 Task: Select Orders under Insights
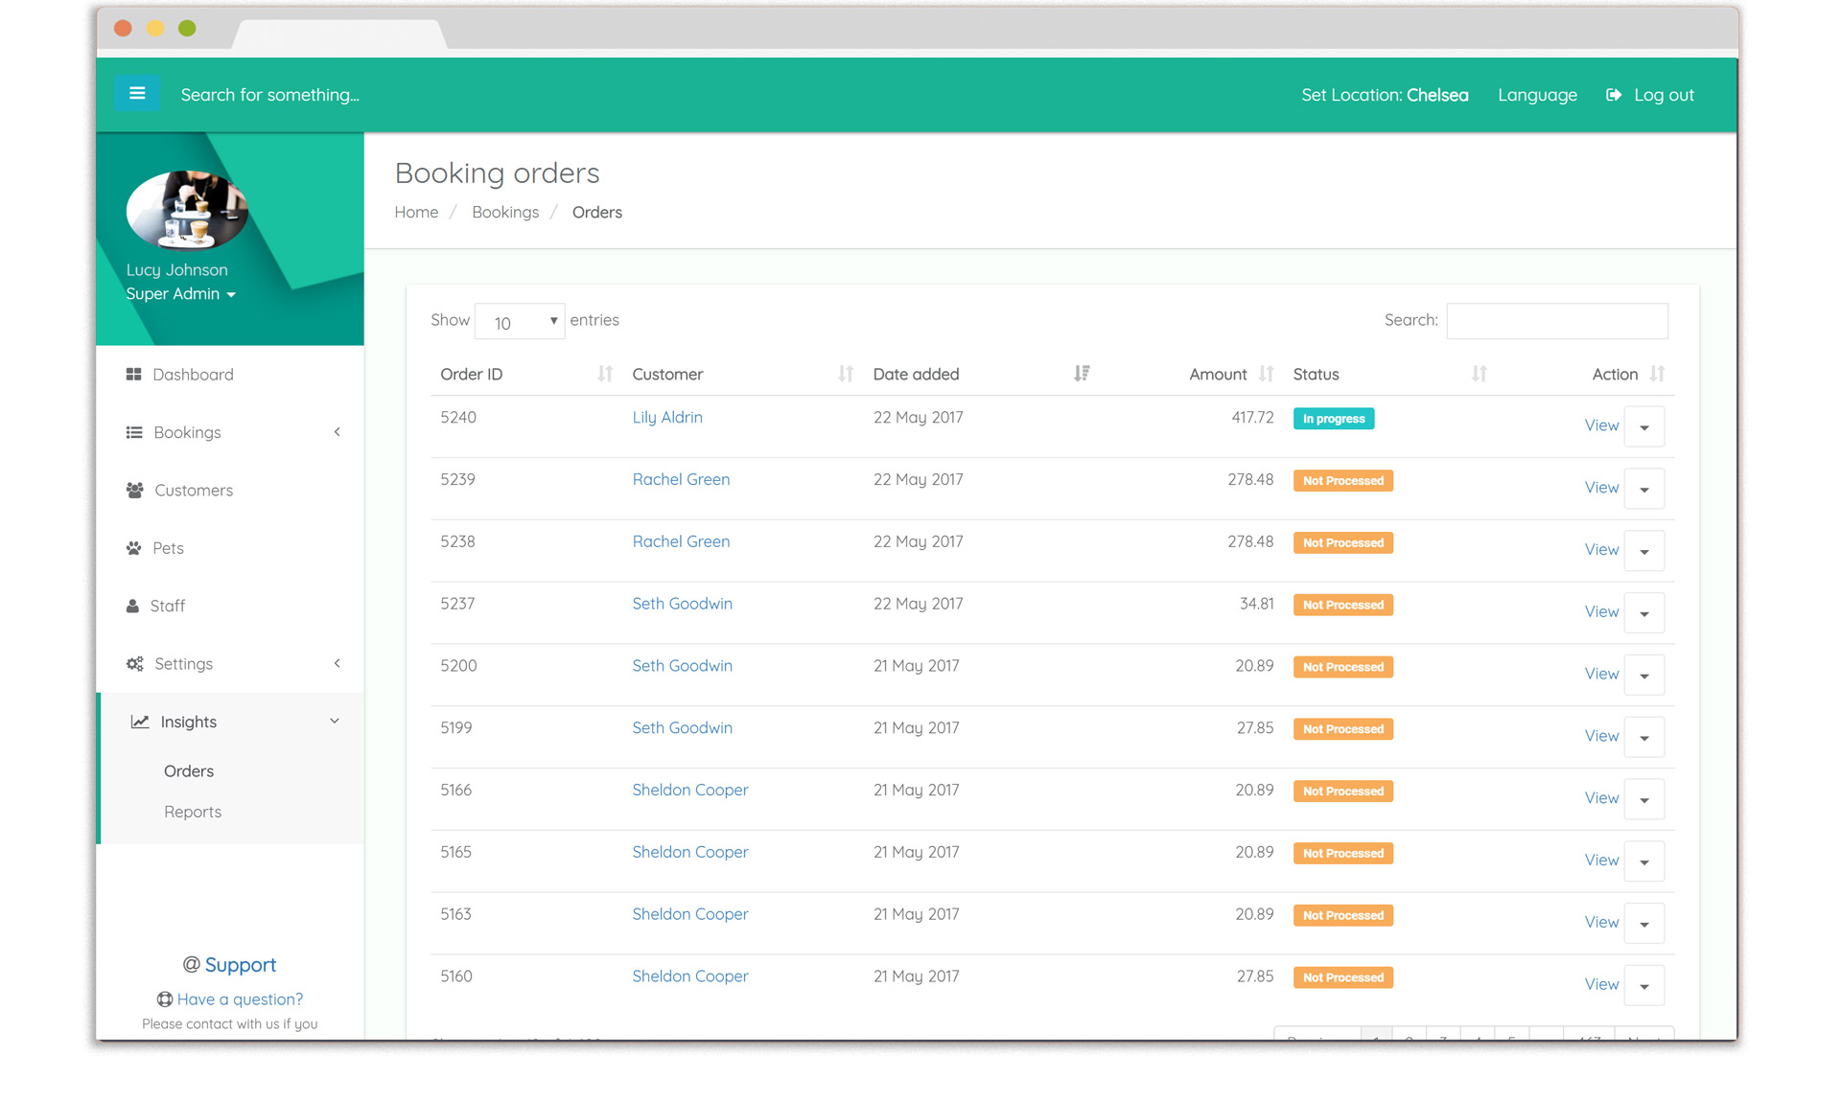pyautogui.click(x=189, y=771)
